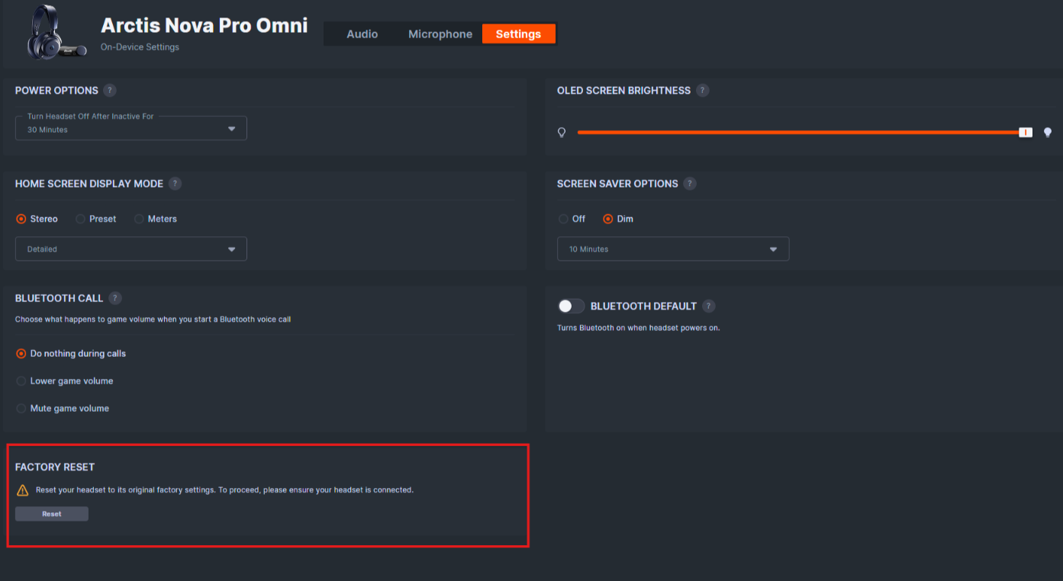Viewport: 1063px width, 581px height.
Task: Open help for OLED Screen Brightness
Action: pos(703,91)
